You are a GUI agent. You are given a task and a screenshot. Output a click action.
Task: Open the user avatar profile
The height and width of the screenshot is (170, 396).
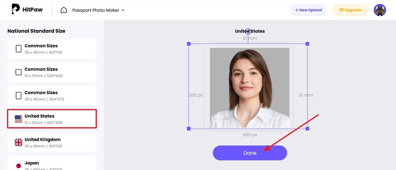pyautogui.click(x=380, y=10)
